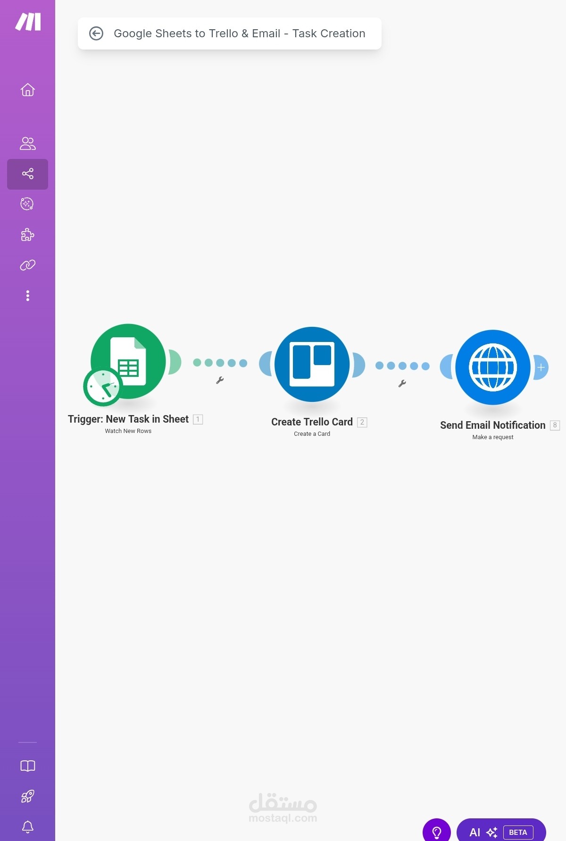The height and width of the screenshot is (841, 566).
Task: Edit scenario name 'Google Sheets to Trello & Email'
Action: (x=240, y=33)
